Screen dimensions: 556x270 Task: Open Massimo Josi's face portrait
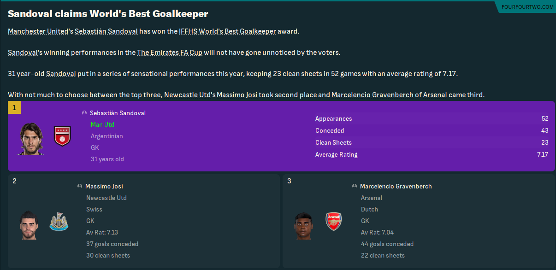click(29, 225)
